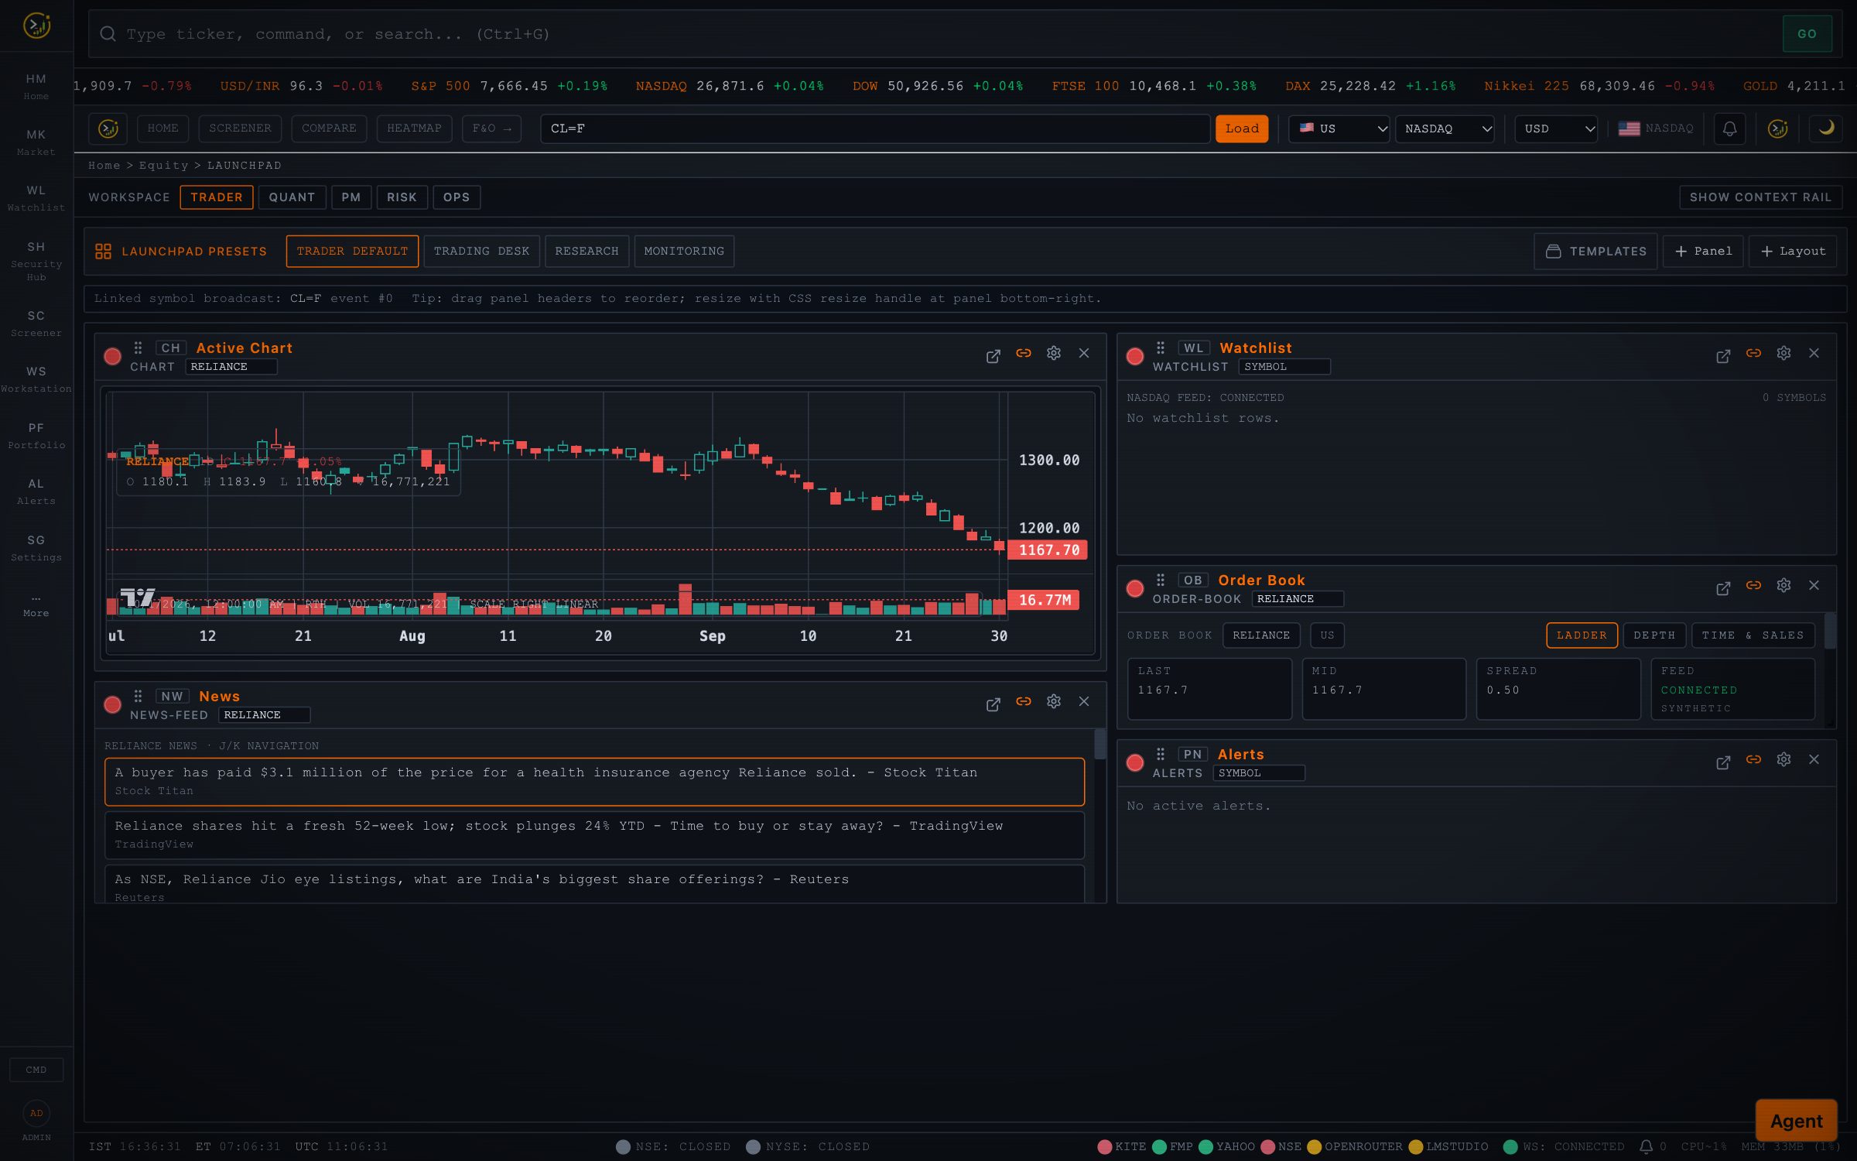Open the notifications bell in the top toolbar

1729,128
